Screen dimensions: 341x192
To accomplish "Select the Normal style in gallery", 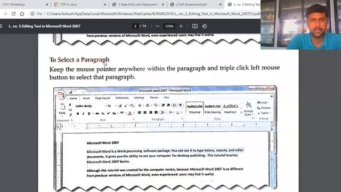I will point(194,109).
